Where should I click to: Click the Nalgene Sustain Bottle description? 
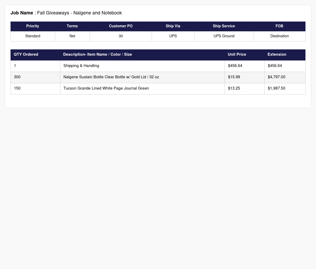point(142,77)
